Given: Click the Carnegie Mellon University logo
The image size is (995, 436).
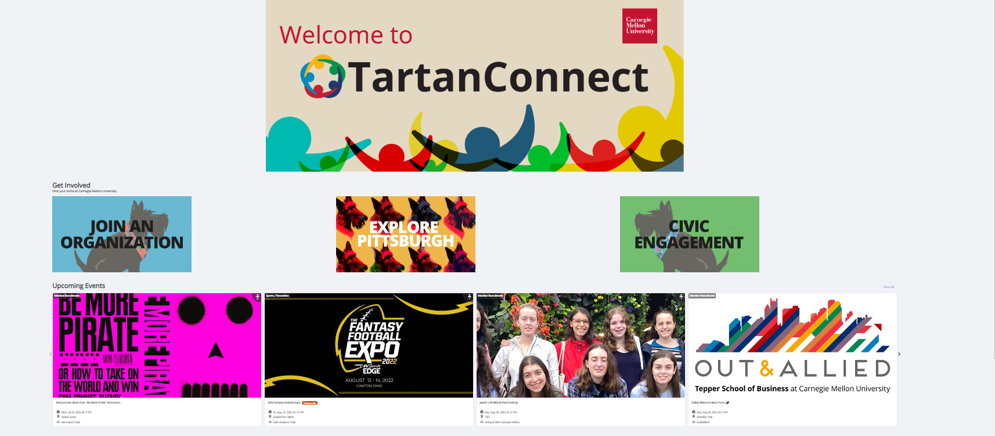Looking at the screenshot, I should pos(640,26).
